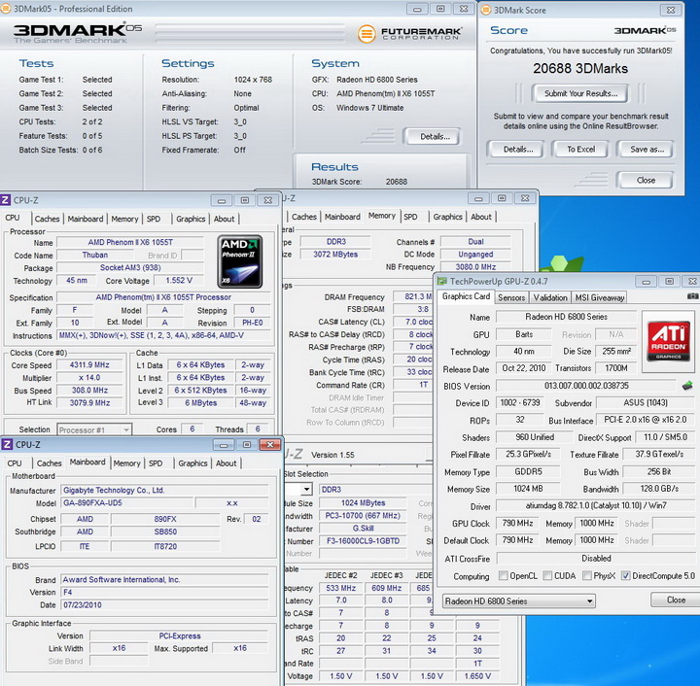
Task: Click the CPU-Z Z icon in the top CPU-Z title bar
Action: click(x=6, y=200)
